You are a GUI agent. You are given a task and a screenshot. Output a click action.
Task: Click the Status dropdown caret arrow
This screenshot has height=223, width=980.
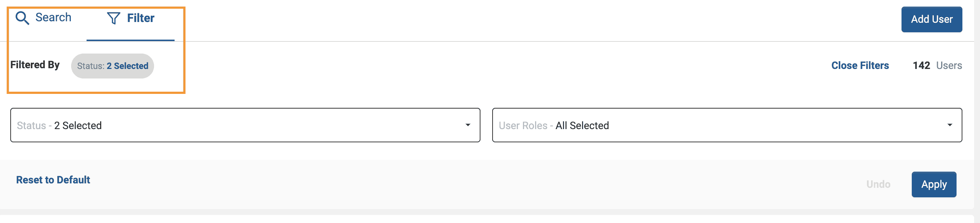[468, 125]
